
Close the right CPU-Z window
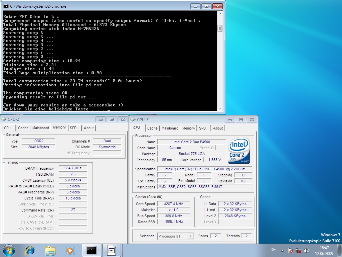[x=252, y=119]
